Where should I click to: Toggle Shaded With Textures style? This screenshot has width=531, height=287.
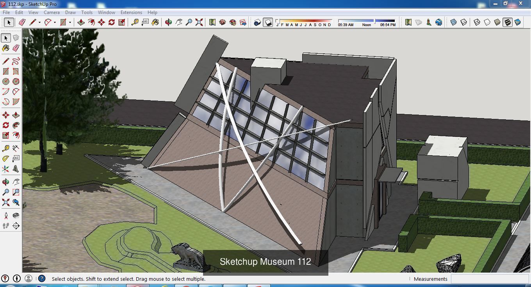coord(508,22)
